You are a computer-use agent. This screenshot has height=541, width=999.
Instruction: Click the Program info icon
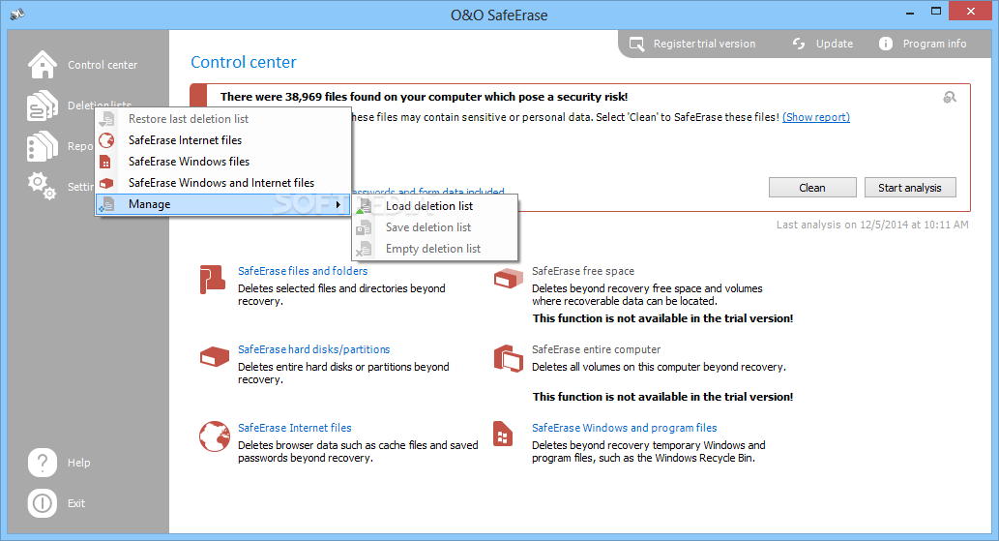(x=886, y=44)
